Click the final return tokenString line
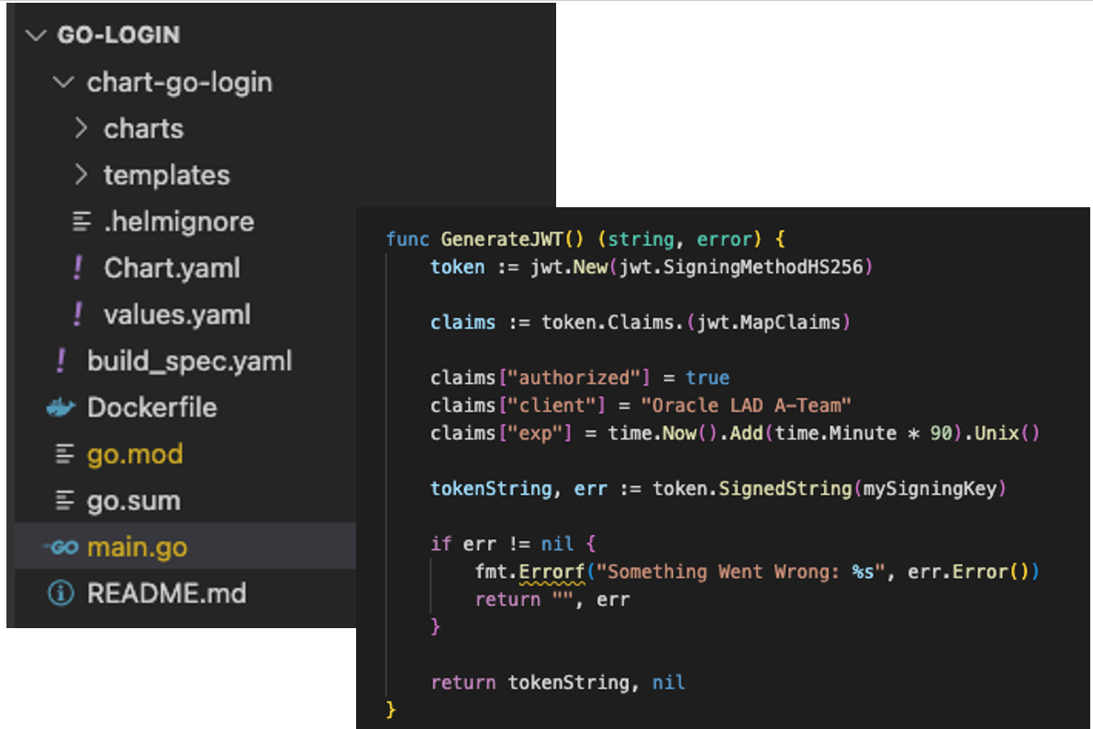Image resolution: width=1093 pixels, height=729 pixels. point(558,682)
